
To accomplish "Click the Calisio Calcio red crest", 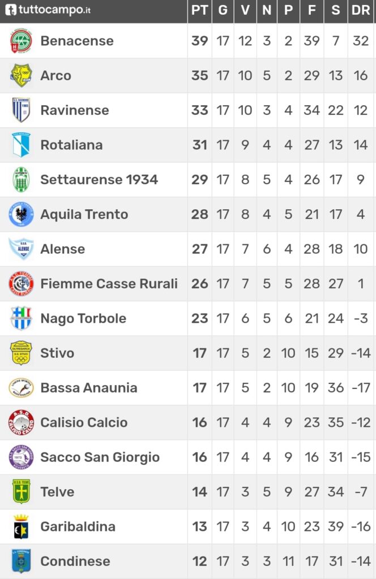I will pyautogui.click(x=21, y=422).
